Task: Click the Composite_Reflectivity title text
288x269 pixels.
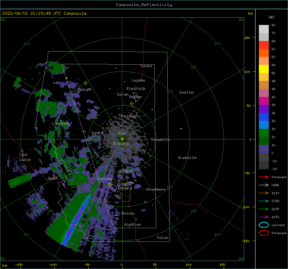Action: [x=144, y=5]
